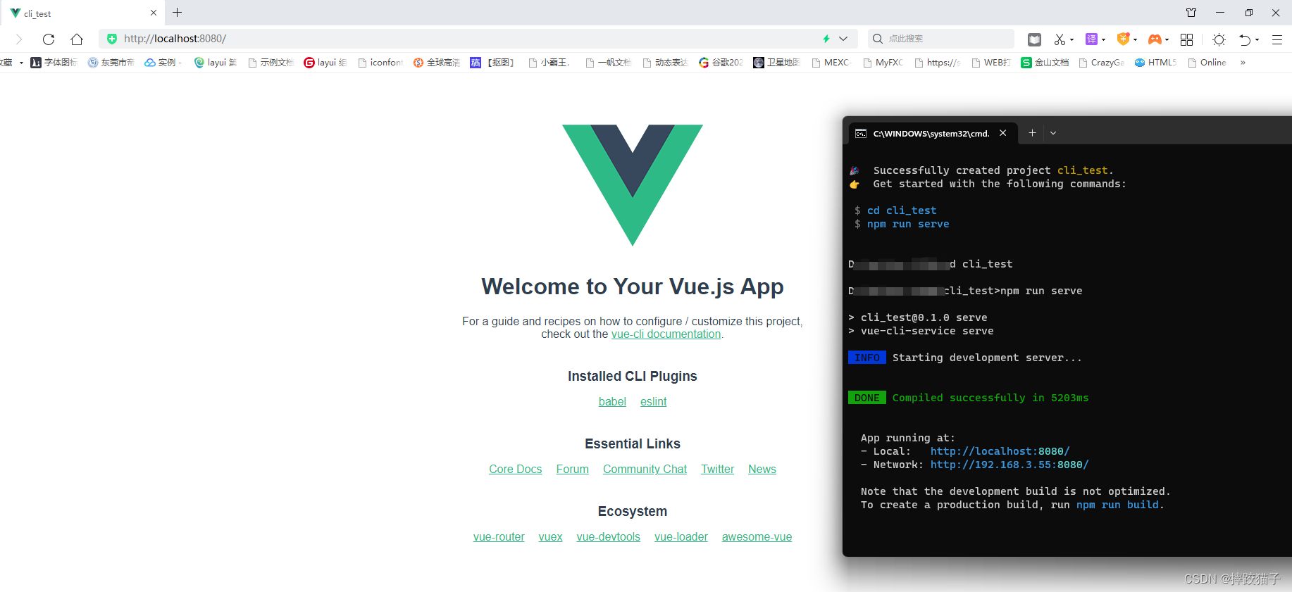Viewport: 1292px width, 592px height.
Task: Open the 卫星地图 bookmark
Action: point(777,63)
